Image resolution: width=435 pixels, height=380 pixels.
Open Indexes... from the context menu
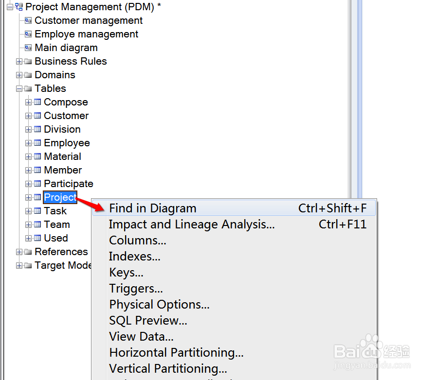(234, 257)
